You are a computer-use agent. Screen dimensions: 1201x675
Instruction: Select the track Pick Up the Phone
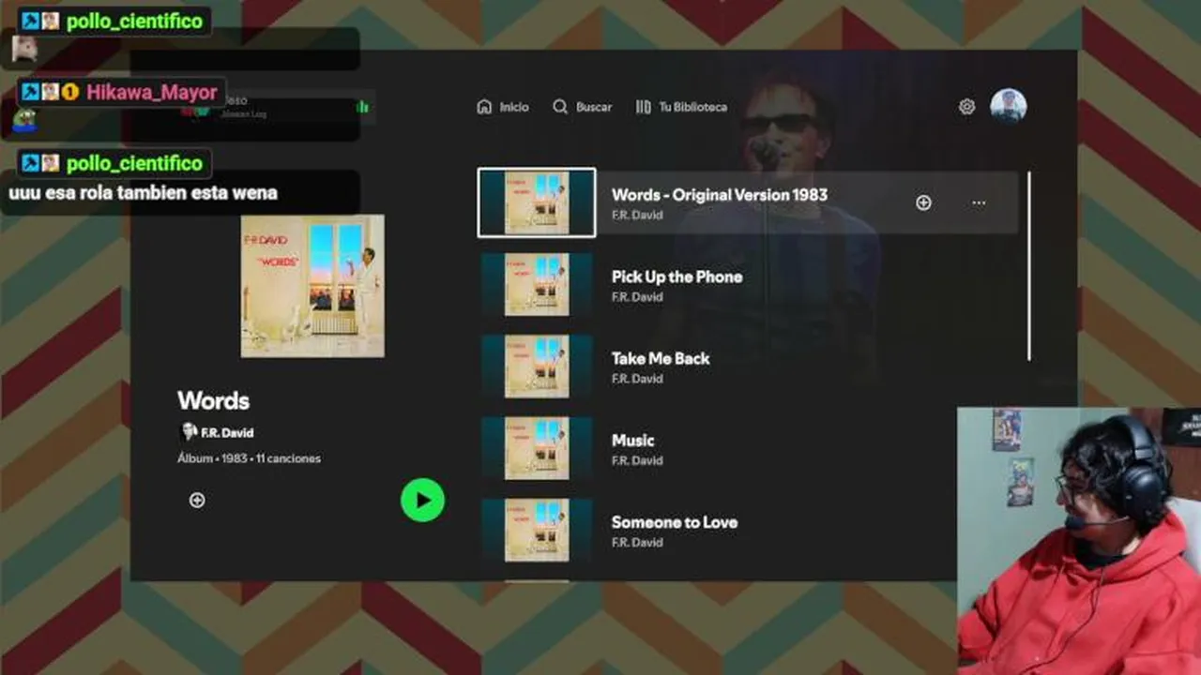pos(749,284)
